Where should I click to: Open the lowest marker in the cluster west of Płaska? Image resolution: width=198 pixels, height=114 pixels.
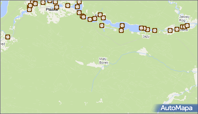(29, 10)
